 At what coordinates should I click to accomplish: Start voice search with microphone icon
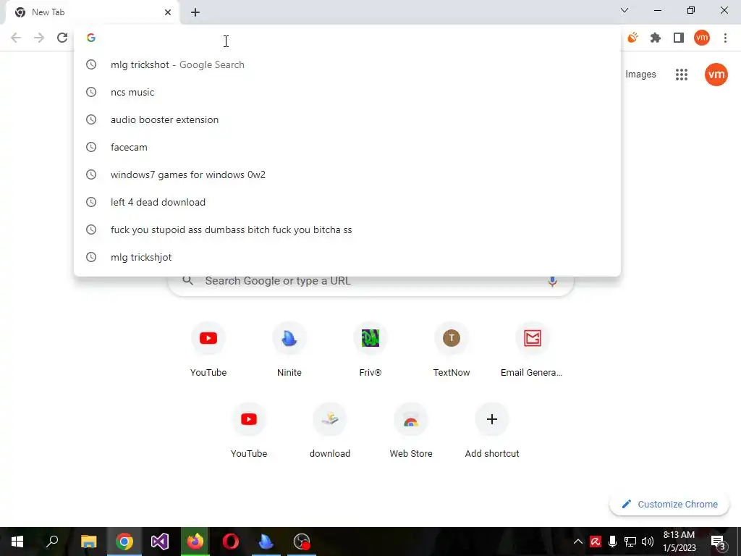pyautogui.click(x=552, y=281)
